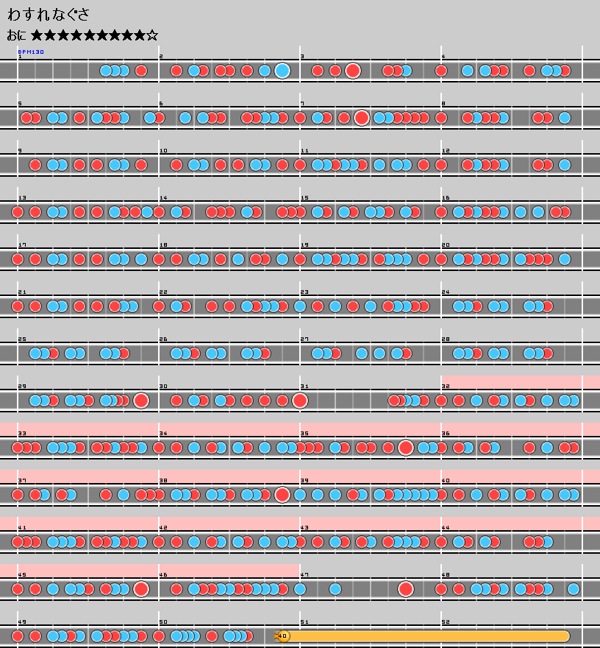
Task: Click the blue BPM130 tempo label
Action: tap(31, 52)
